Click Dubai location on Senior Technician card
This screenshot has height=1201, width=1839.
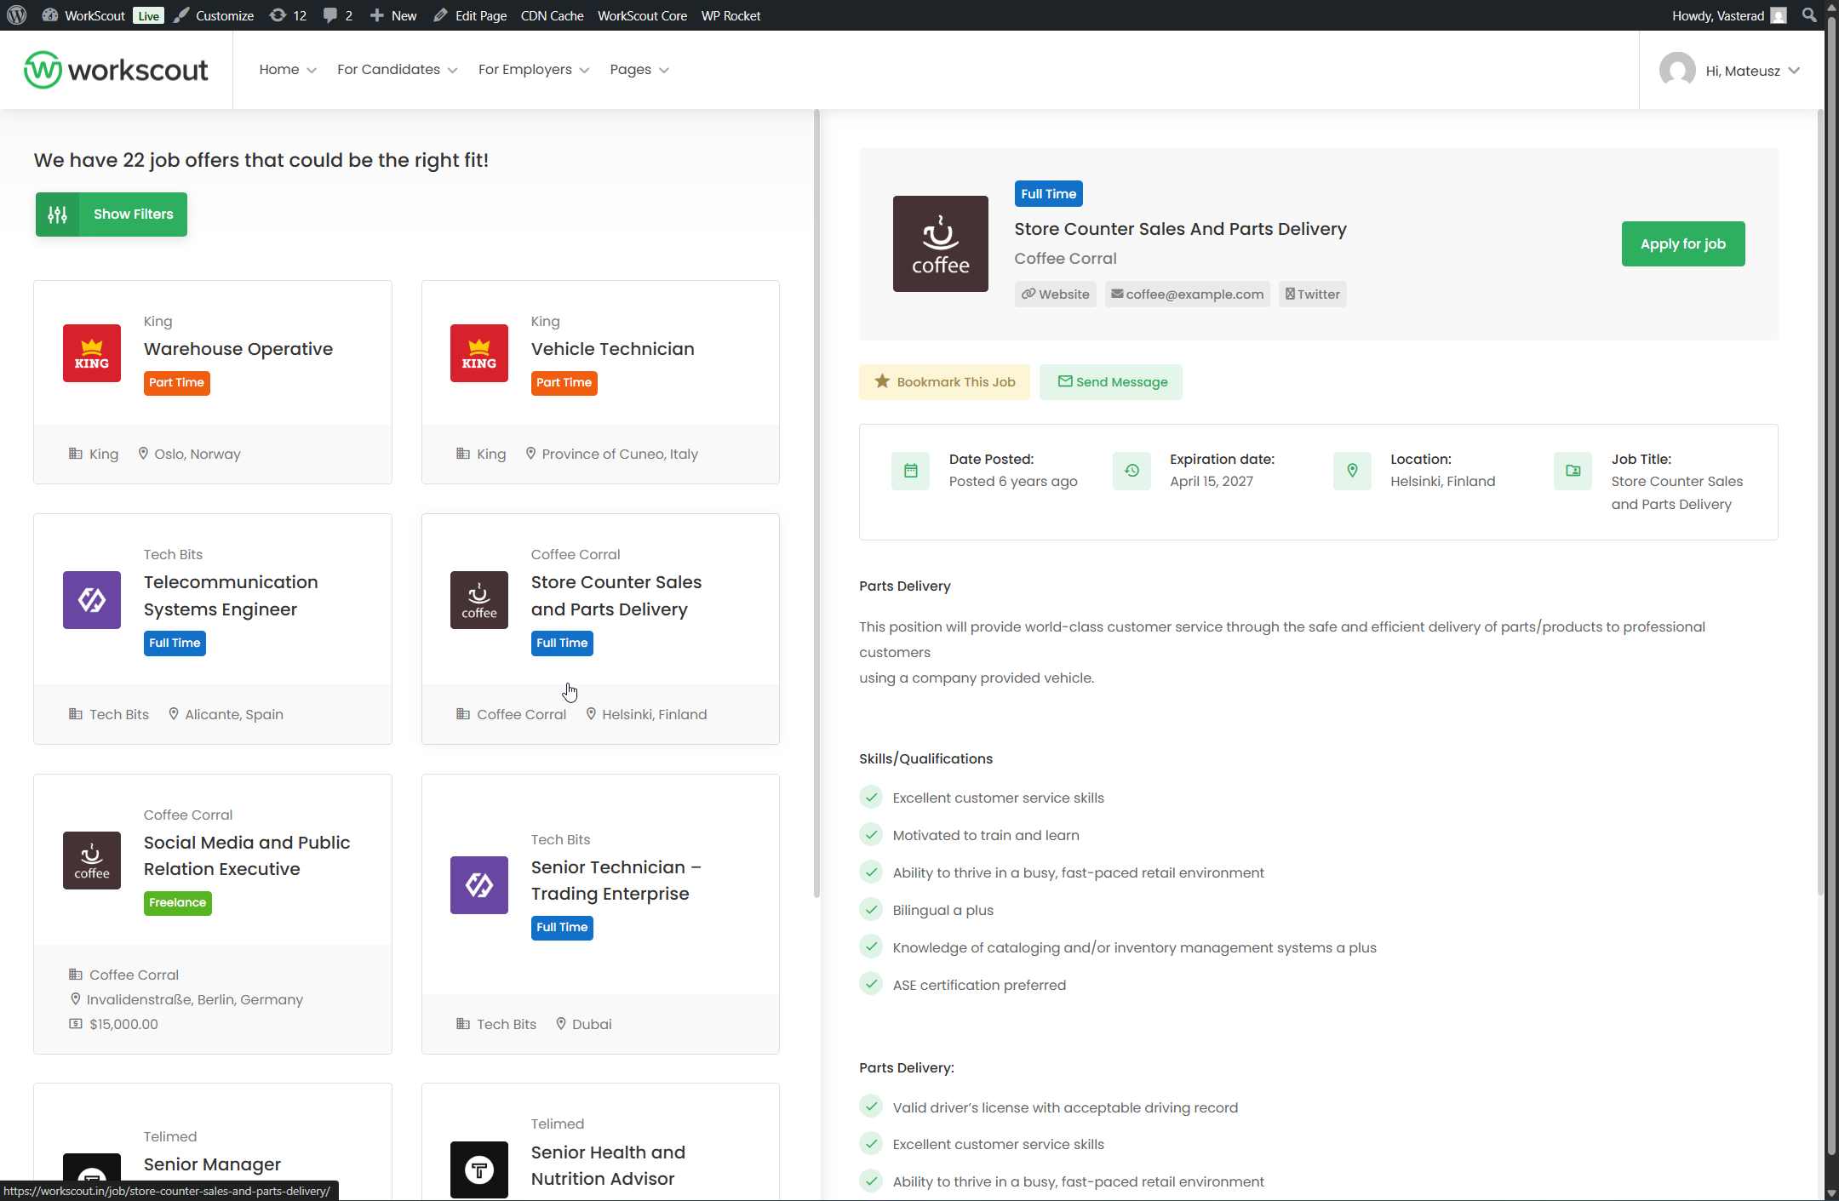(x=592, y=1025)
